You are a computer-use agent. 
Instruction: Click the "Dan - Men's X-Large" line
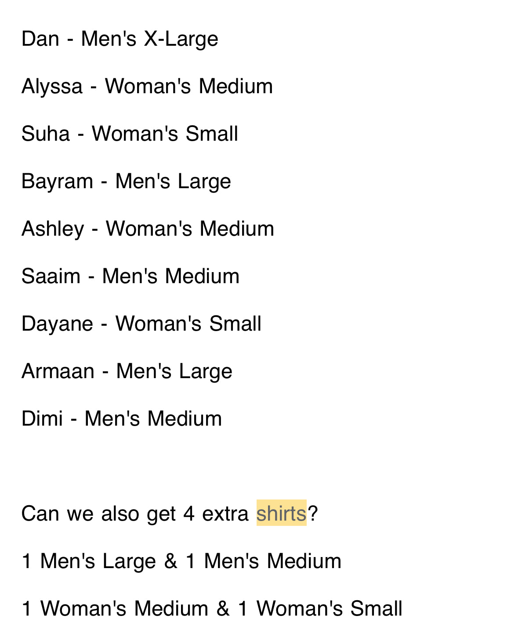(120, 39)
